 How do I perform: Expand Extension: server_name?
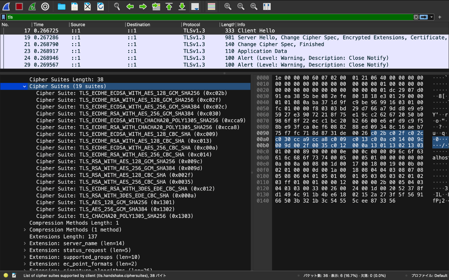click(x=24, y=244)
